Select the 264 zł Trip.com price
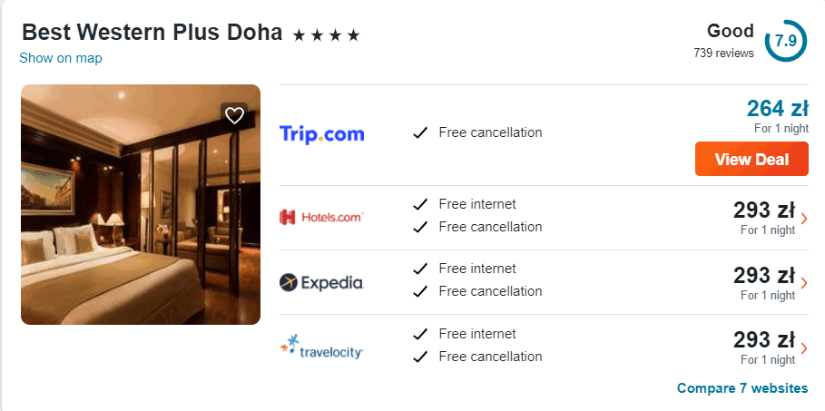 (777, 108)
